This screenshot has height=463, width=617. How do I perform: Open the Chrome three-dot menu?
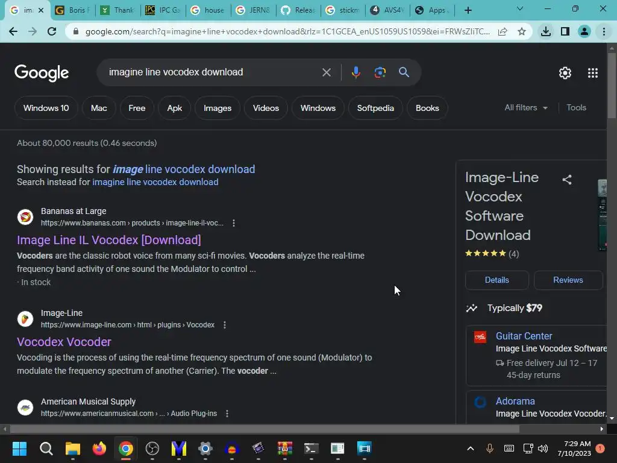tap(604, 31)
